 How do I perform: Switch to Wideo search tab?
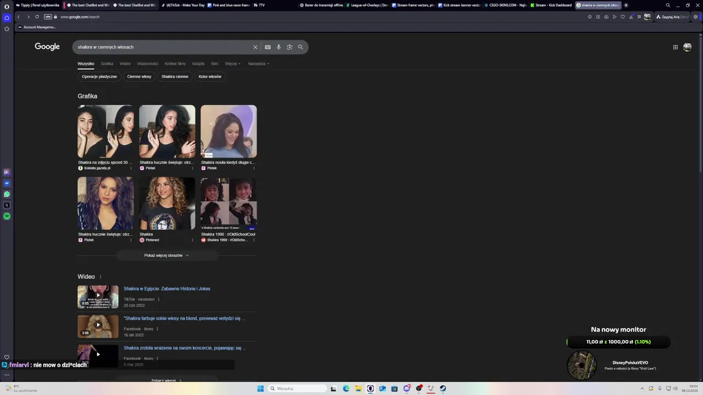pyautogui.click(x=125, y=64)
